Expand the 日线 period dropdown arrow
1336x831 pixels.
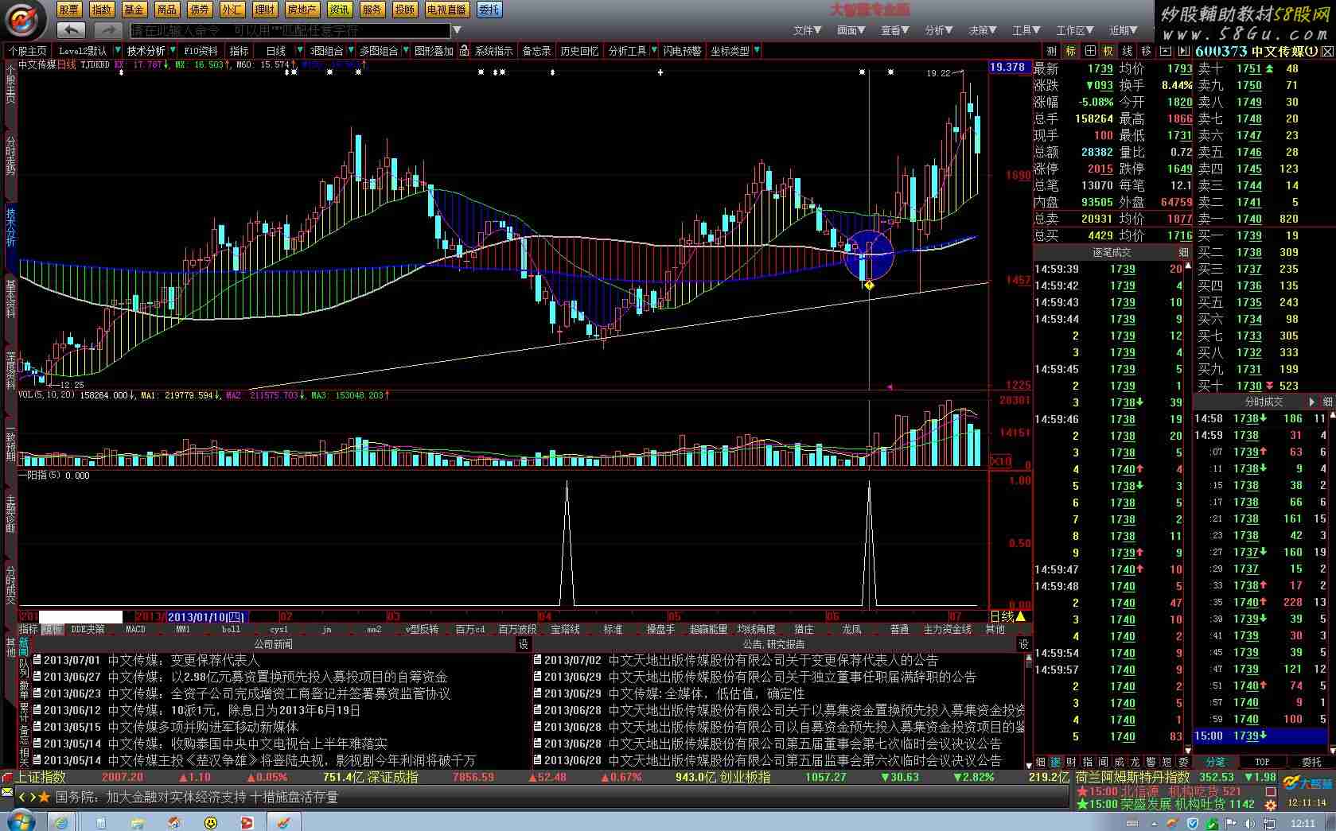pyautogui.click(x=299, y=51)
